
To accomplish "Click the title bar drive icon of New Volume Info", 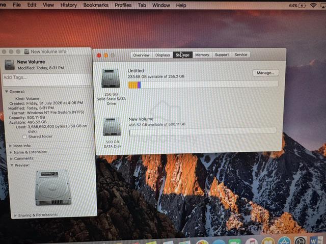I will click(26, 51).
